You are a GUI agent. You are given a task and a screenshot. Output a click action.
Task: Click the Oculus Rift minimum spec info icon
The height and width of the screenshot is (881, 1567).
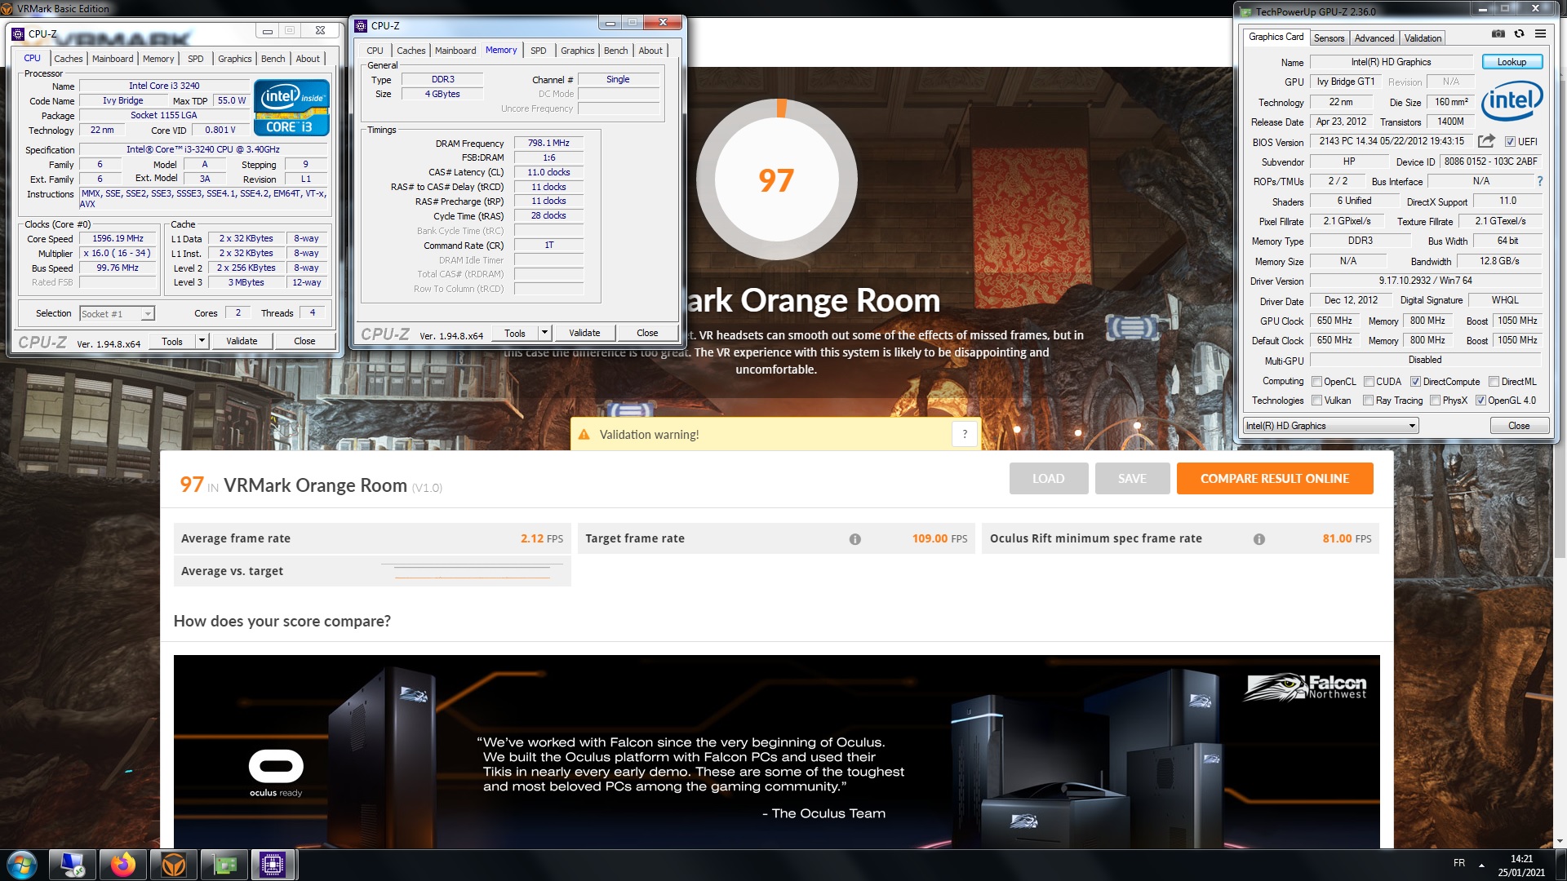tap(1258, 539)
